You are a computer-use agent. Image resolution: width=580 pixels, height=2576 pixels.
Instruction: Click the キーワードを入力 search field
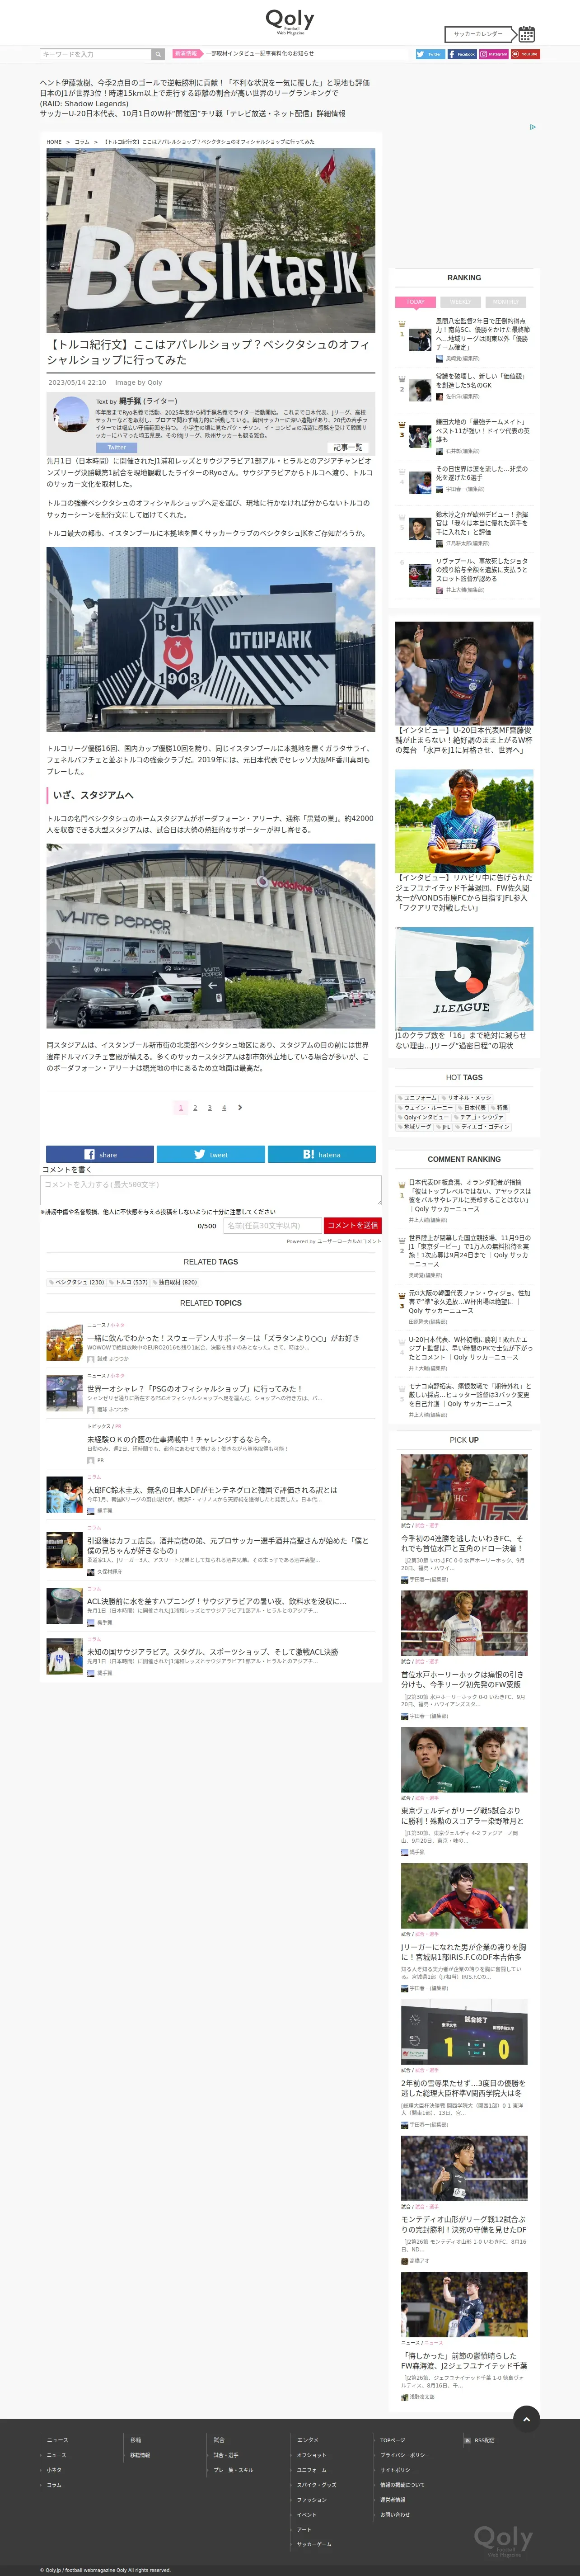click(x=96, y=54)
